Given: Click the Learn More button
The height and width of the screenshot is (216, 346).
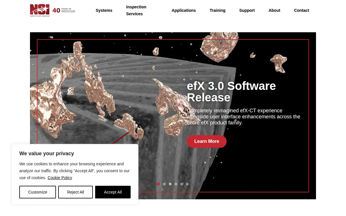Looking at the screenshot, I should [207, 141].
